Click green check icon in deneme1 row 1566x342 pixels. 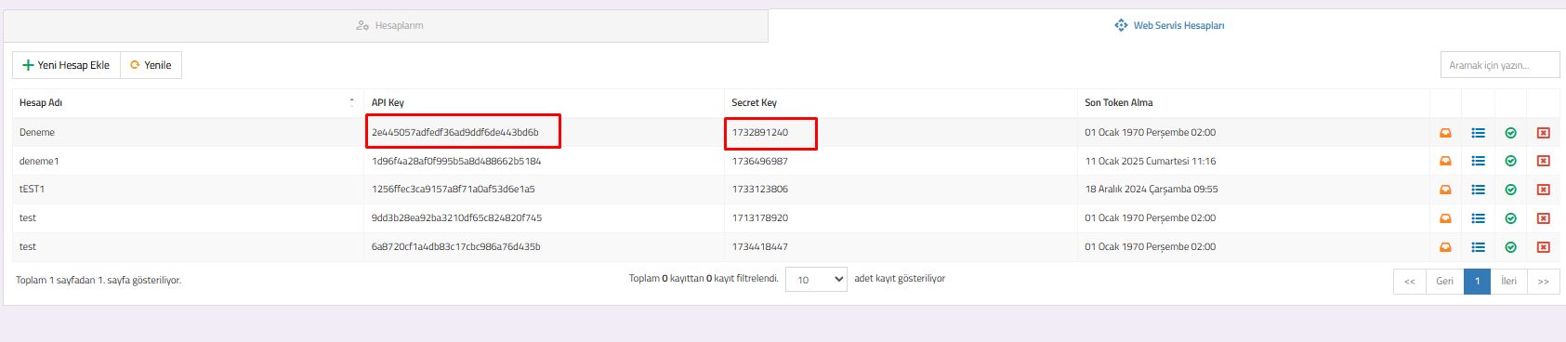pyautogui.click(x=1510, y=161)
